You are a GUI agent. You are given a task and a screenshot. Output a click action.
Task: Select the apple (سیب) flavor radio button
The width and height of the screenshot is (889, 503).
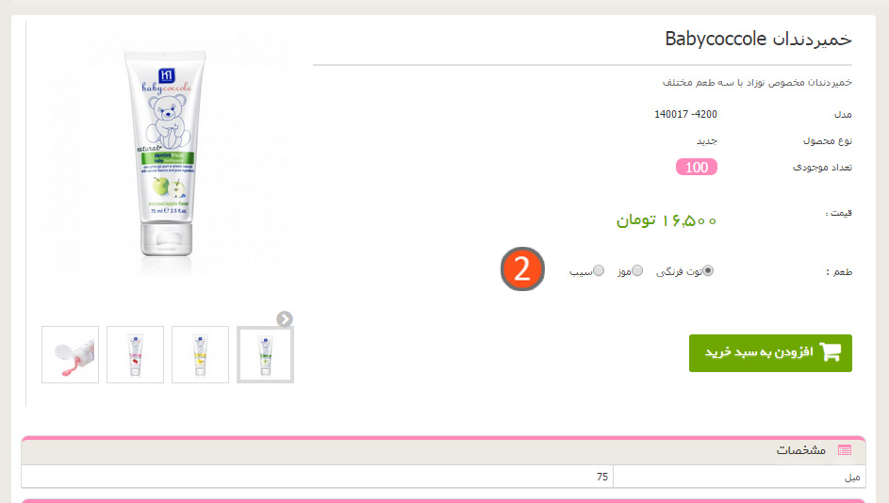click(599, 270)
